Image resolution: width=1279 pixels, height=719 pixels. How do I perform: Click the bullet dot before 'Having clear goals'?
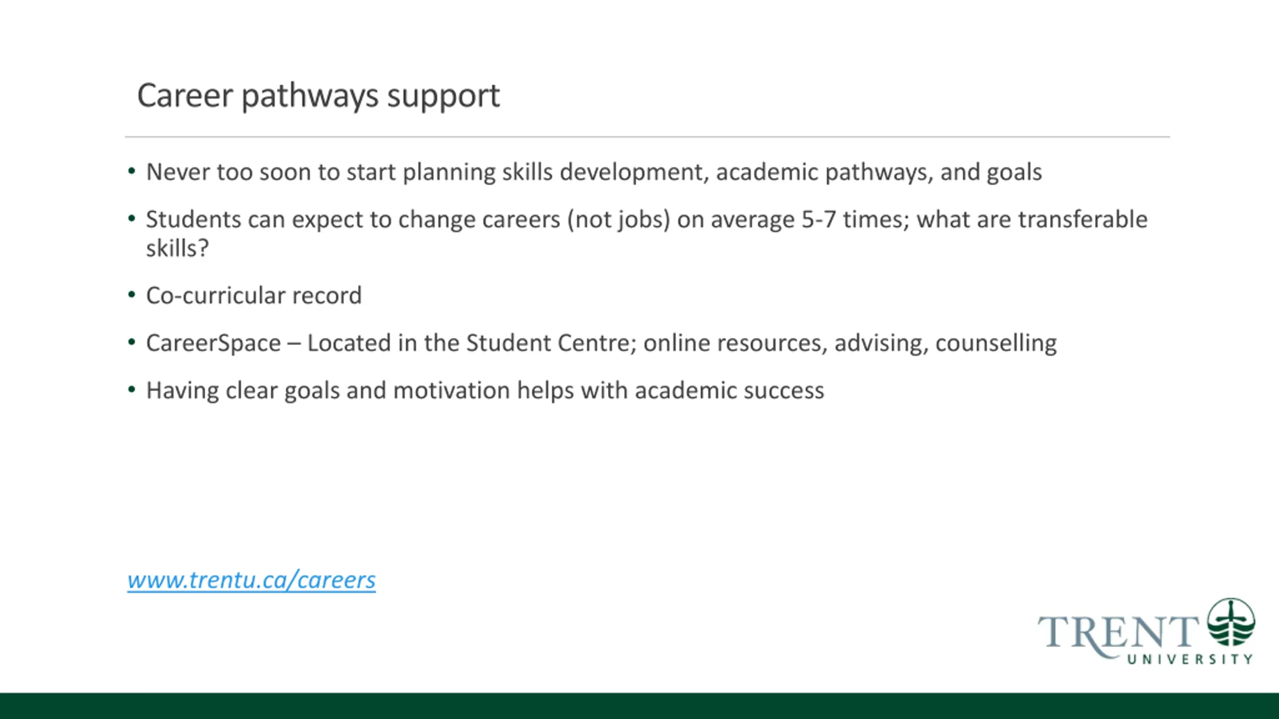131,390
